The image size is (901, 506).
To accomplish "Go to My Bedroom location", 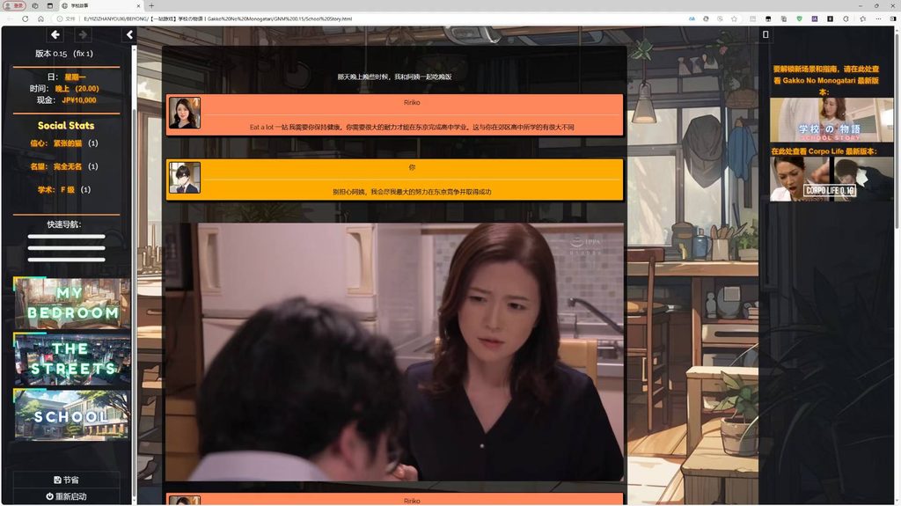I will click(x=72, y=303).
